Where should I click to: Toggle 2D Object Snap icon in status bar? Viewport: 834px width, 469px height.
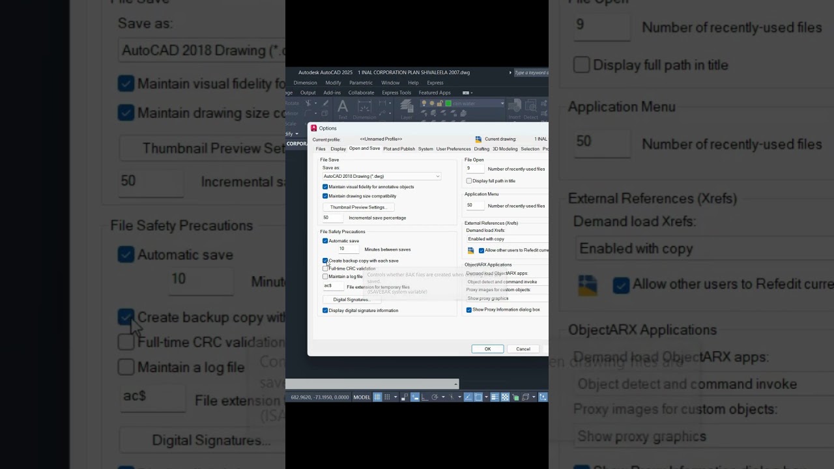[x=478, y=397]
